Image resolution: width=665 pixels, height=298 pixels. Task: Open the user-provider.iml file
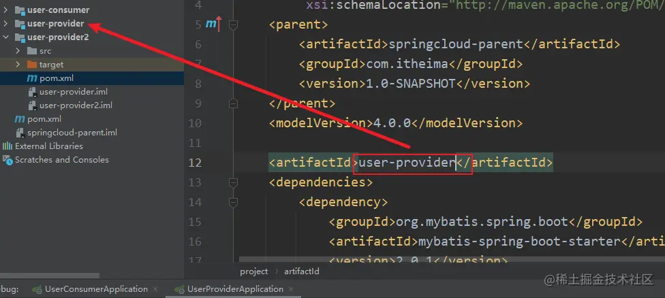(x=74, y=91)
